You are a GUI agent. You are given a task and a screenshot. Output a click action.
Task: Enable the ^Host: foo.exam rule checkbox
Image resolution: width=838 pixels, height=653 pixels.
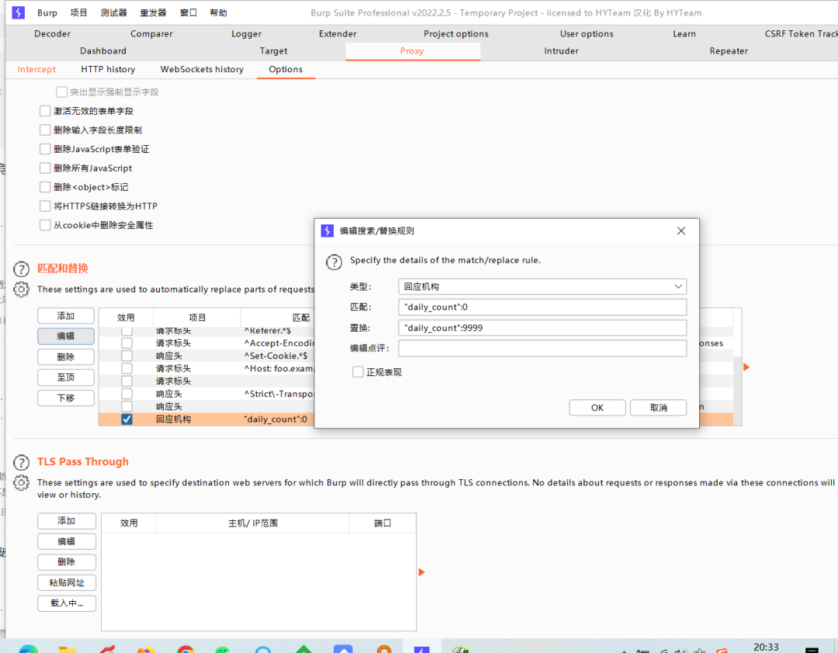(x=126, y=368)
